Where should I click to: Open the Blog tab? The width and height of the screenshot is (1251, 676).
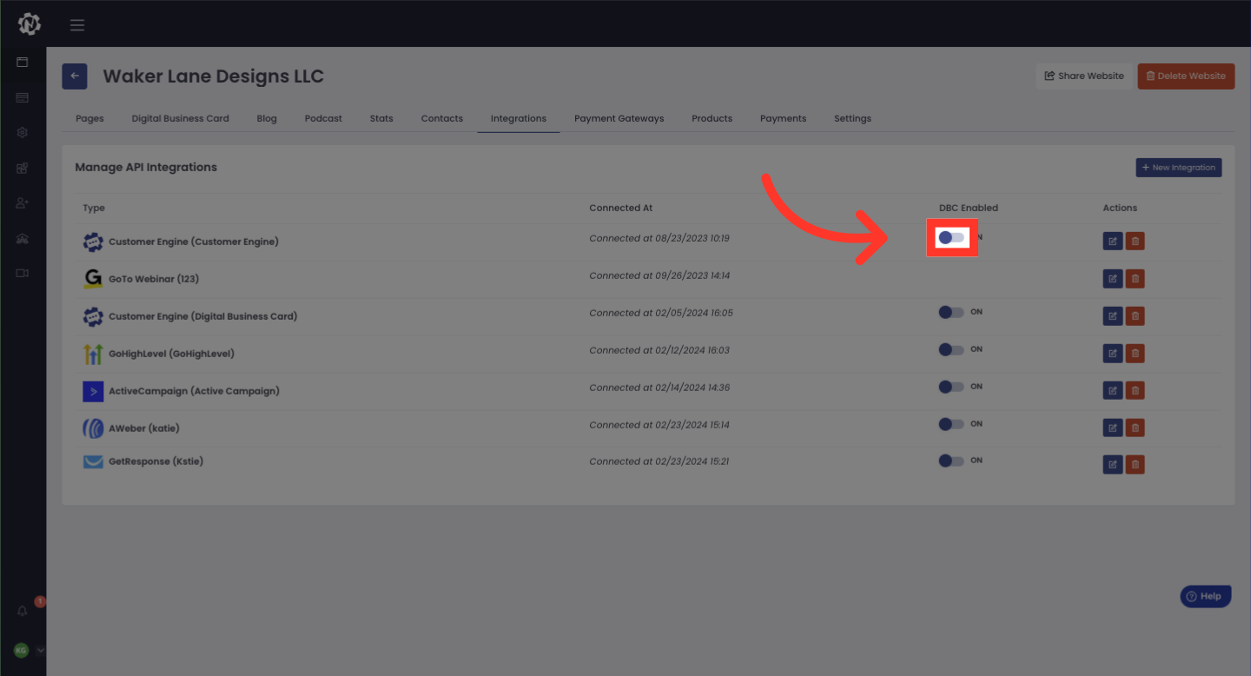[x=267, y=118]
